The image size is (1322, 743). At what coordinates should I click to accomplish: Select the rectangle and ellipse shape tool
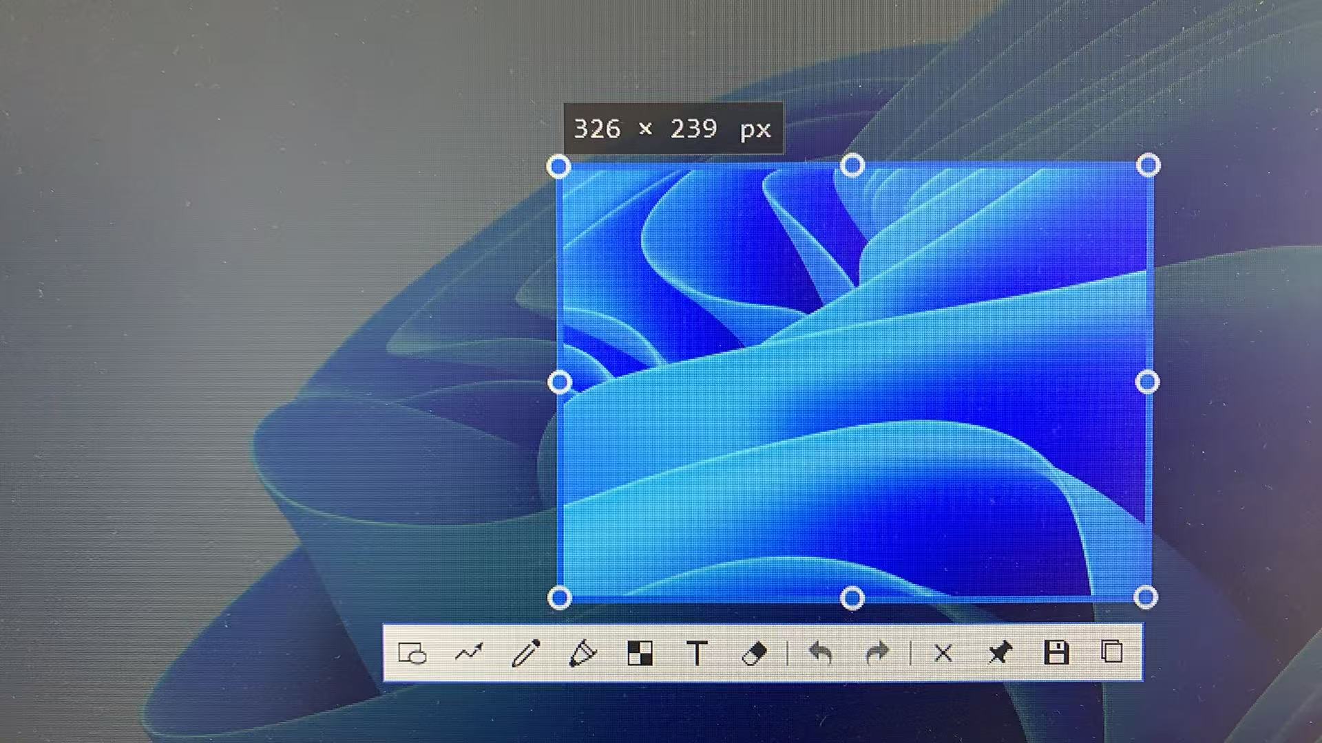point(412,653)
